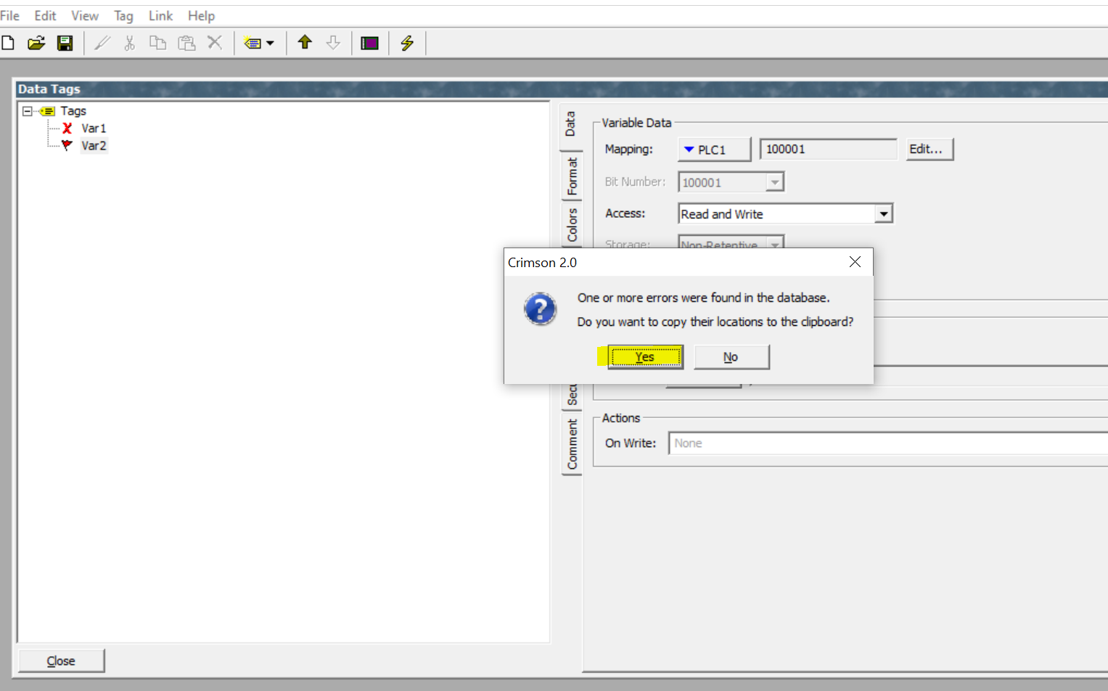
Task: Switch to the Colors vertical tab
Action: (572, 225)
